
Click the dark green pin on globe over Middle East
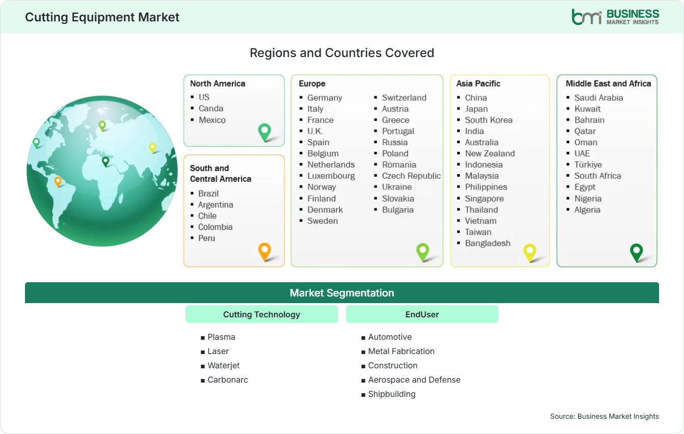(x=106, y=161)
